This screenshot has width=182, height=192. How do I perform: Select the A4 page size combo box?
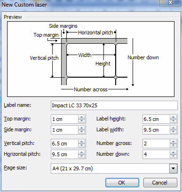(114, 168)
